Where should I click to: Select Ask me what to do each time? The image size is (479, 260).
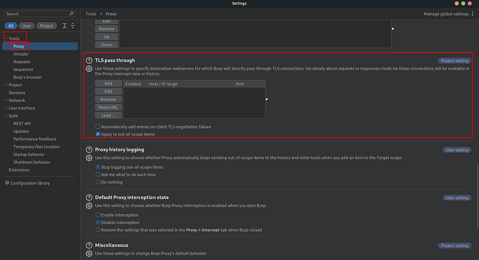[x=98, y=174]
